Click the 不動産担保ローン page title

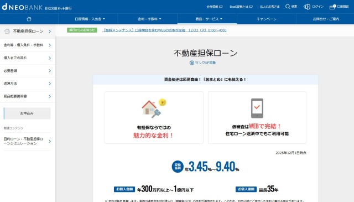[205, 53]
